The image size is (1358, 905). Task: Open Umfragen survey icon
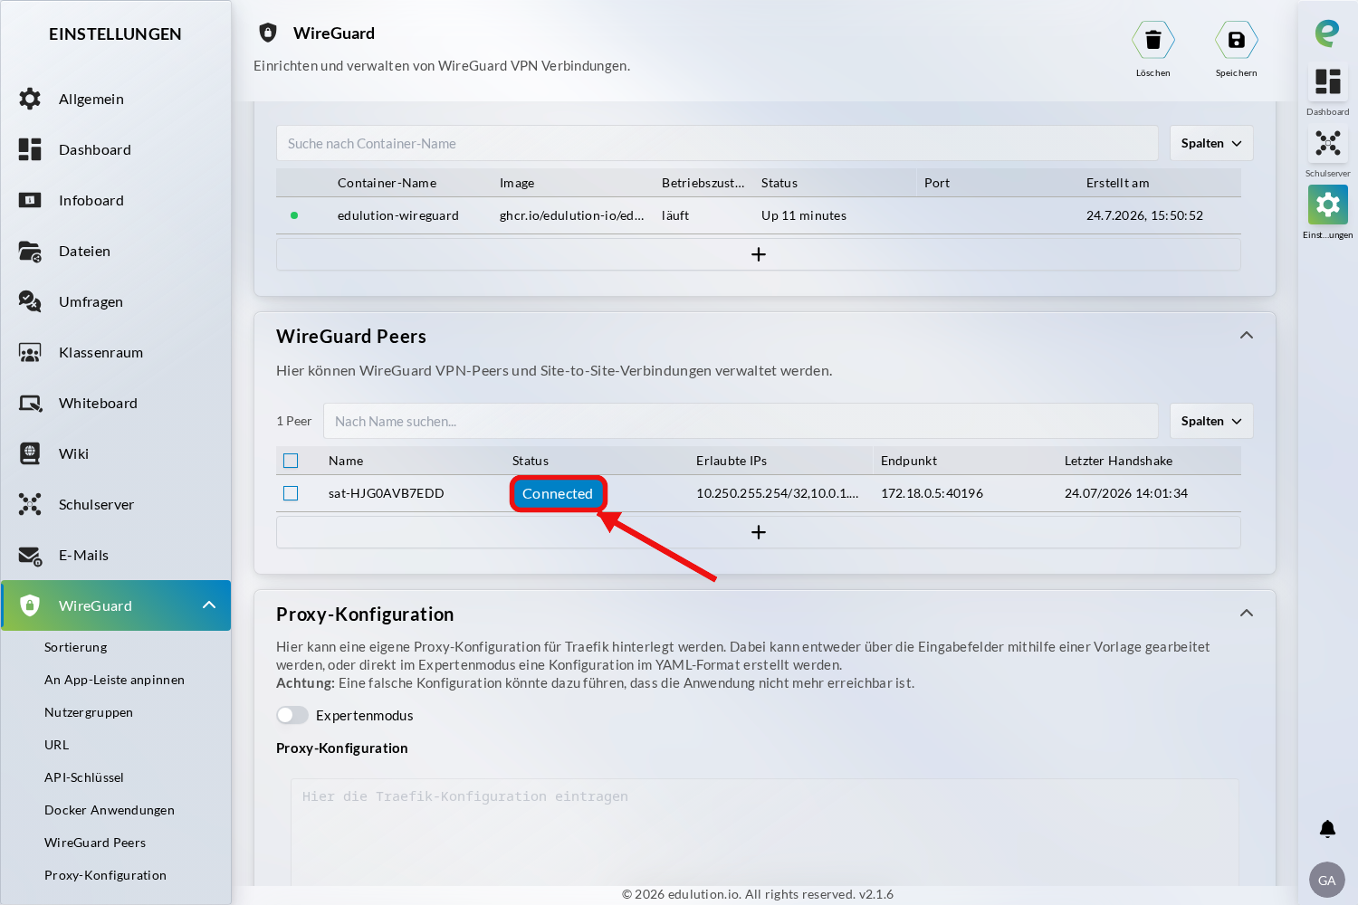[30, 301]
